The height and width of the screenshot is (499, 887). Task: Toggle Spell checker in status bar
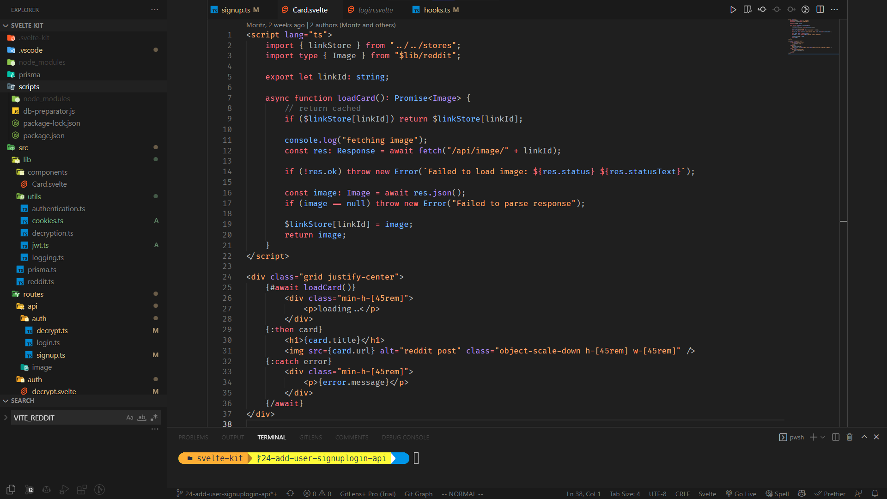click(x=777, y=493)
